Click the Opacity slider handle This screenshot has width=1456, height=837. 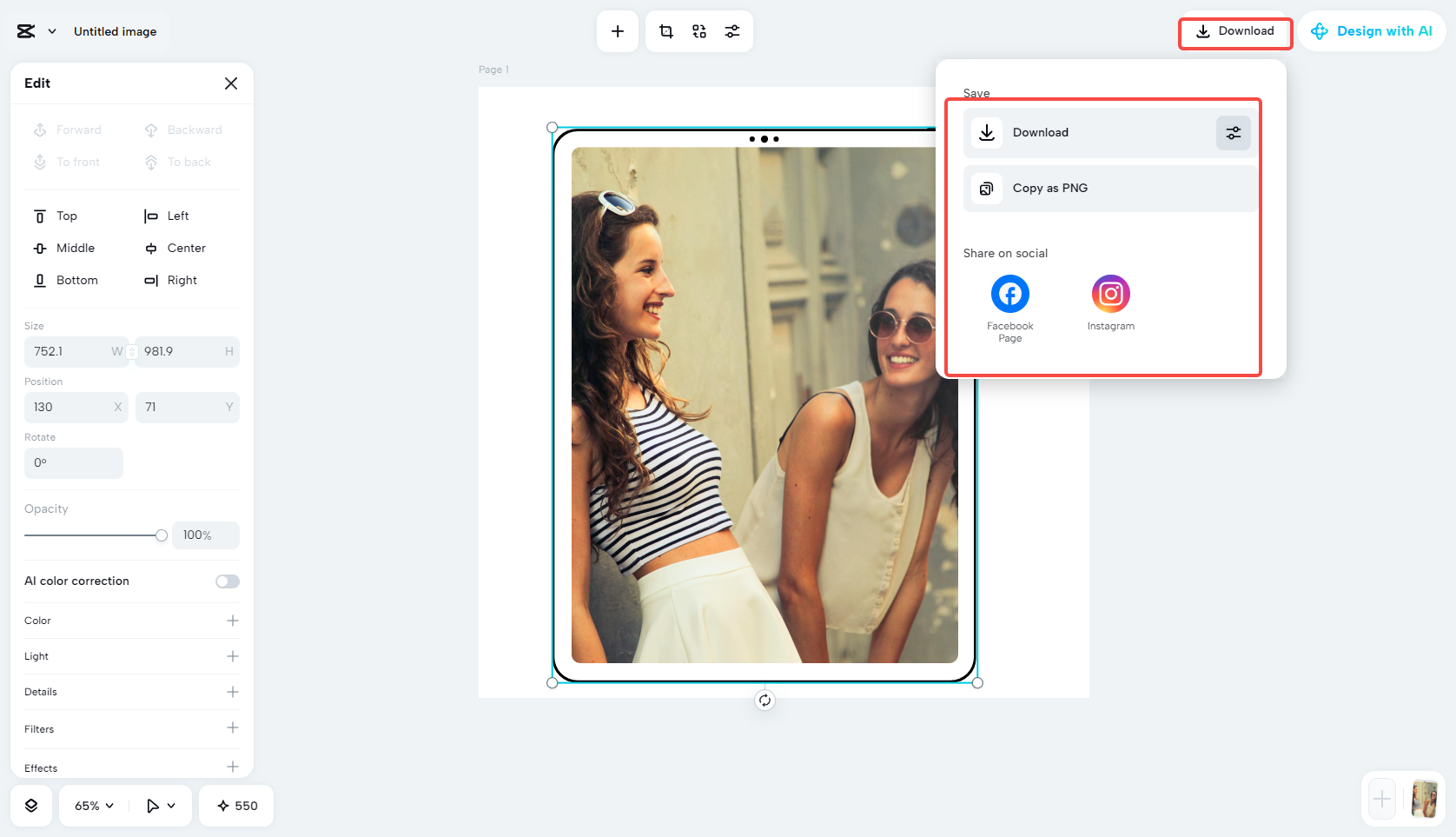[x=162, y=535]
